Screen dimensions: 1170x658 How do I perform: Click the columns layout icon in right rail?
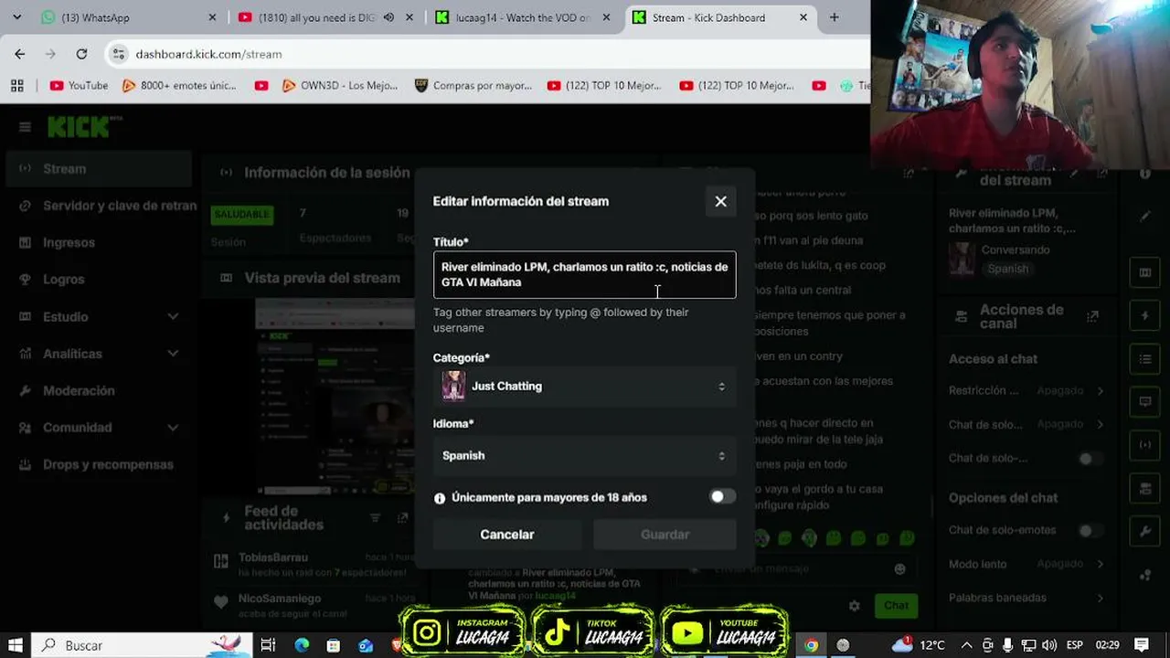click(1145, 272)
